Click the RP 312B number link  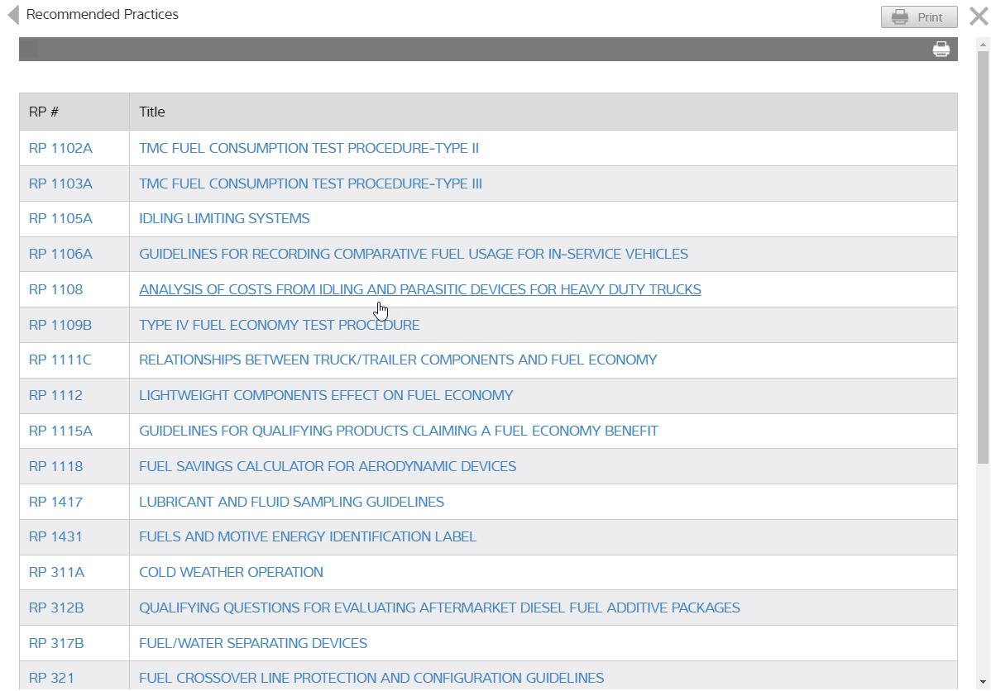[56, 608]
